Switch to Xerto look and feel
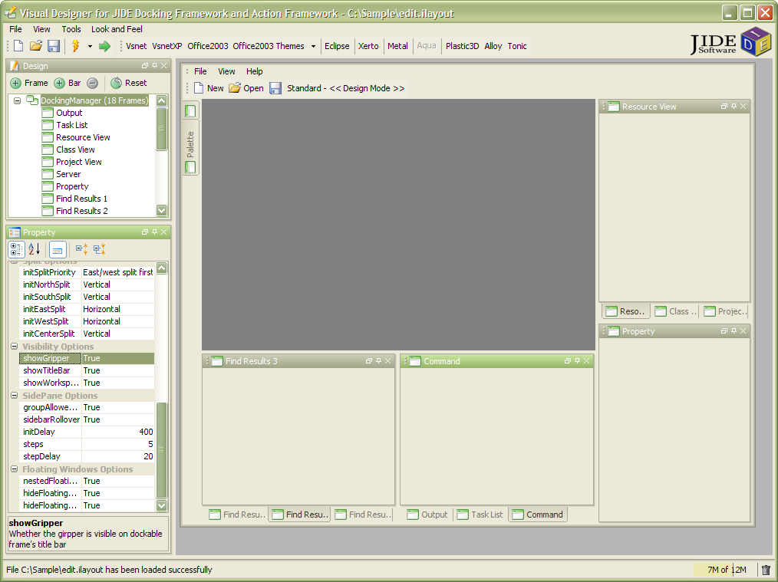Screen dimensions: 778x582 coord(368,46)
